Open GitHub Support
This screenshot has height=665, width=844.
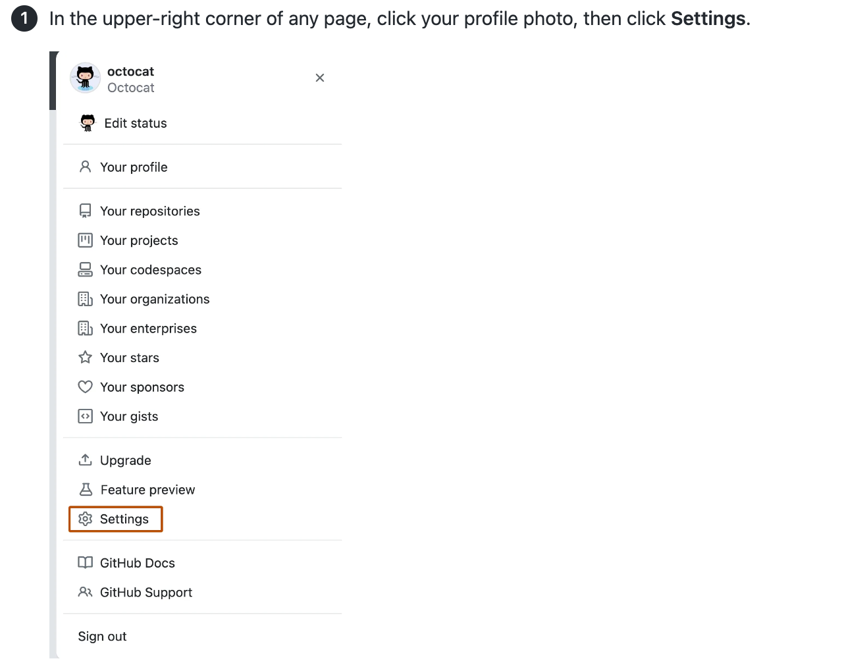[146, 593]
